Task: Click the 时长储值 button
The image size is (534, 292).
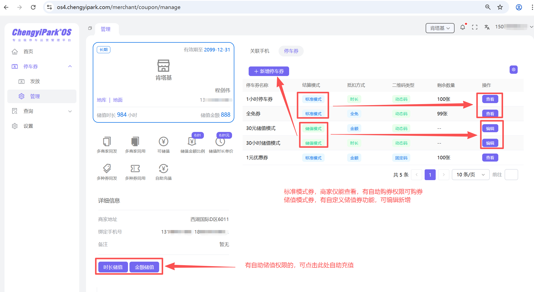Action: 113,267
